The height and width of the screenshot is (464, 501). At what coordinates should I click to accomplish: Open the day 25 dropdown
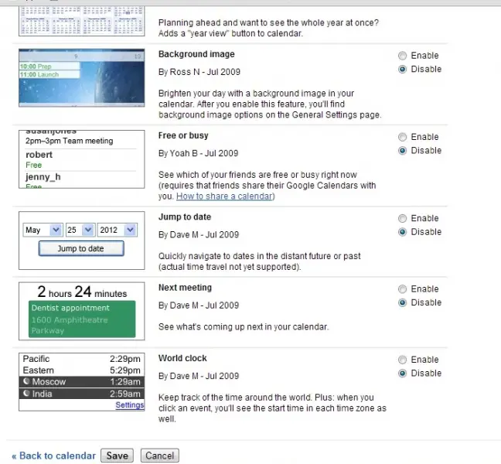pos(80,230)
